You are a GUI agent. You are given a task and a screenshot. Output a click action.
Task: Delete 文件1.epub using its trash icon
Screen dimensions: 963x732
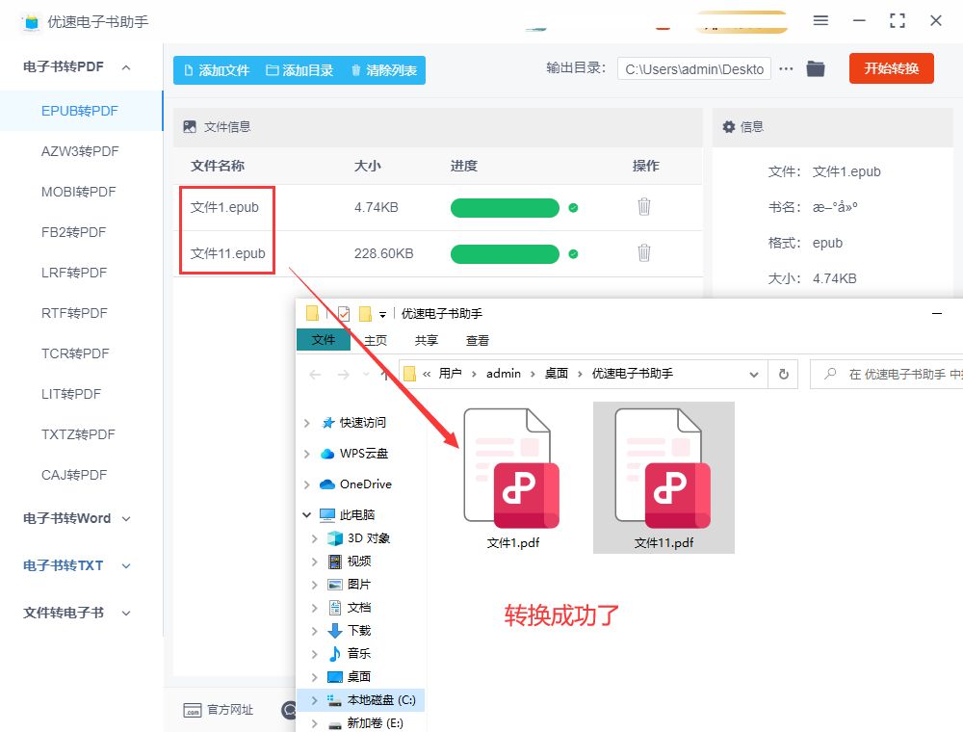tap(643, 207)
